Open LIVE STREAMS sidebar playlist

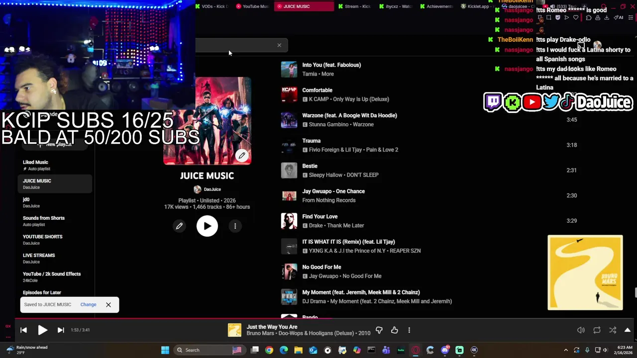(x=55, y=258)
